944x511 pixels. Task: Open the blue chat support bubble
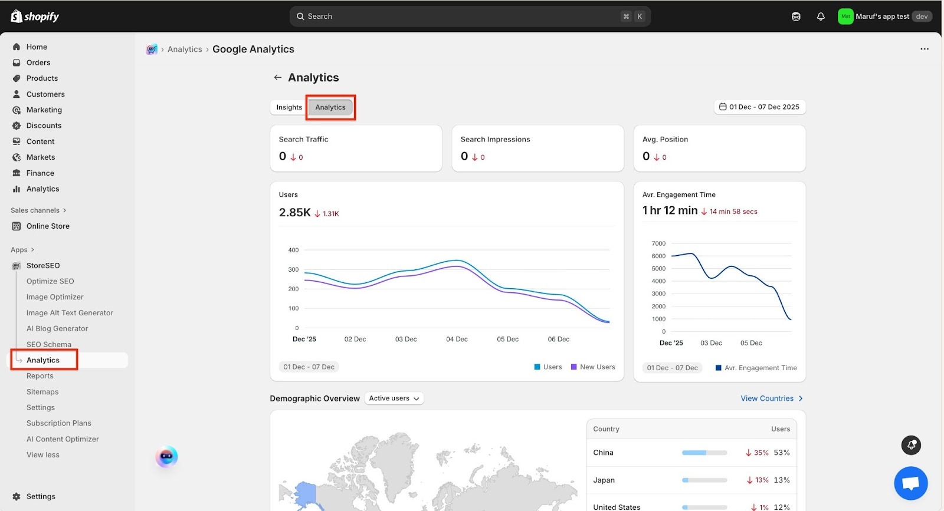911,483
